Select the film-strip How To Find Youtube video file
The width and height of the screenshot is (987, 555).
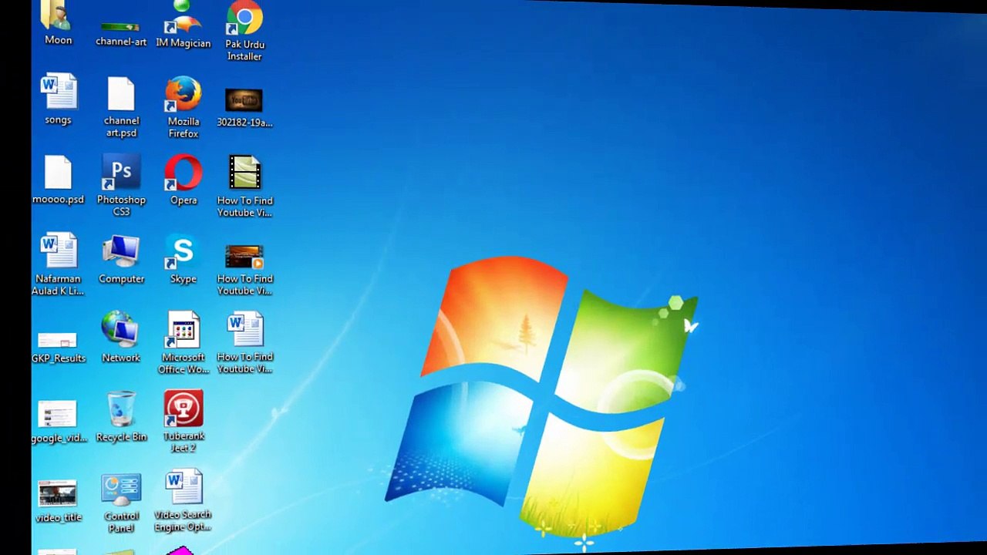(x=244, y=186)
